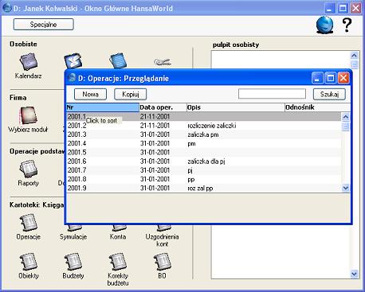The width and height of the screenshot is (365, 292).
Task: Open the Obiekty register icon
Action: 29,262
